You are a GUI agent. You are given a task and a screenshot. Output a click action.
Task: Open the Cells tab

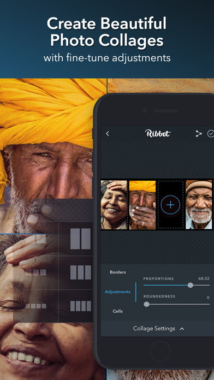tap(118, 311)
